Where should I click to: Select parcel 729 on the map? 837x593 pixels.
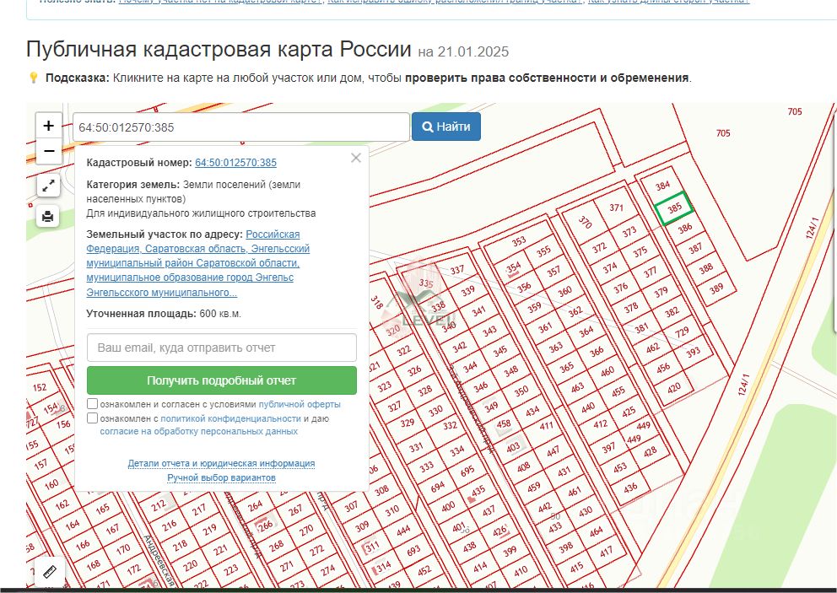[x=682, y=332]
